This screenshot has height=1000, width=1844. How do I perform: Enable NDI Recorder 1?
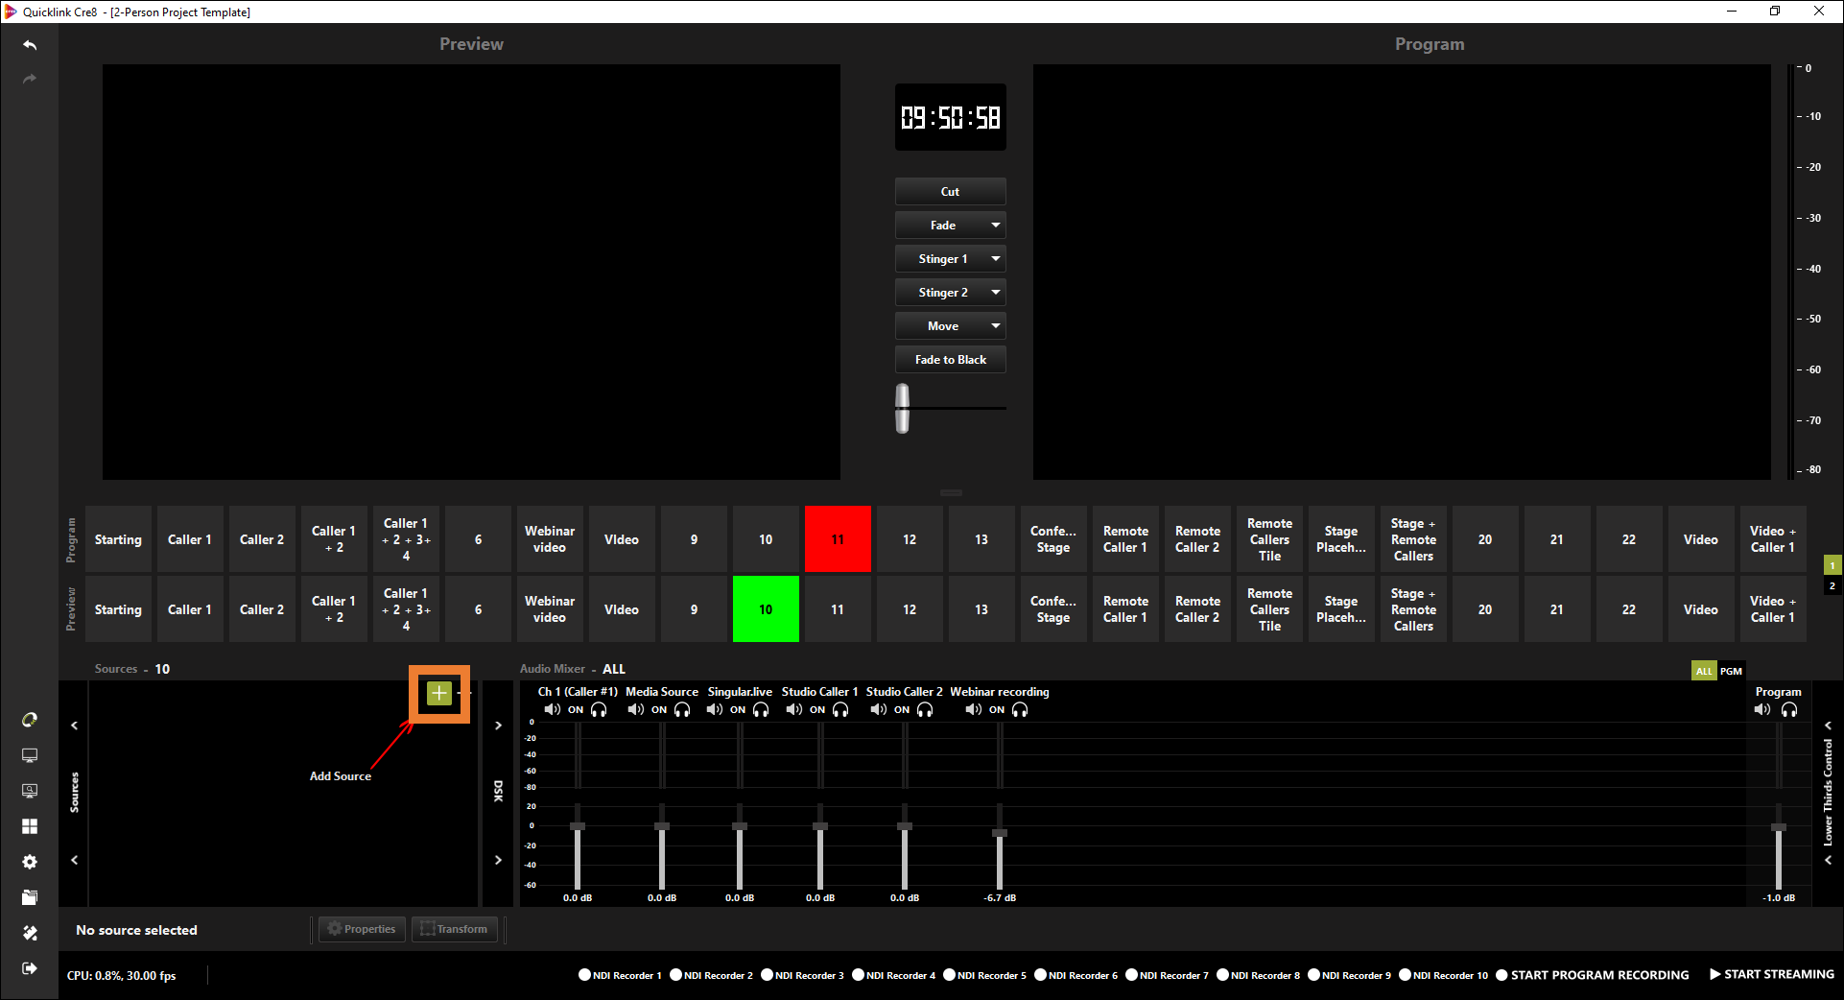(584, 975)
